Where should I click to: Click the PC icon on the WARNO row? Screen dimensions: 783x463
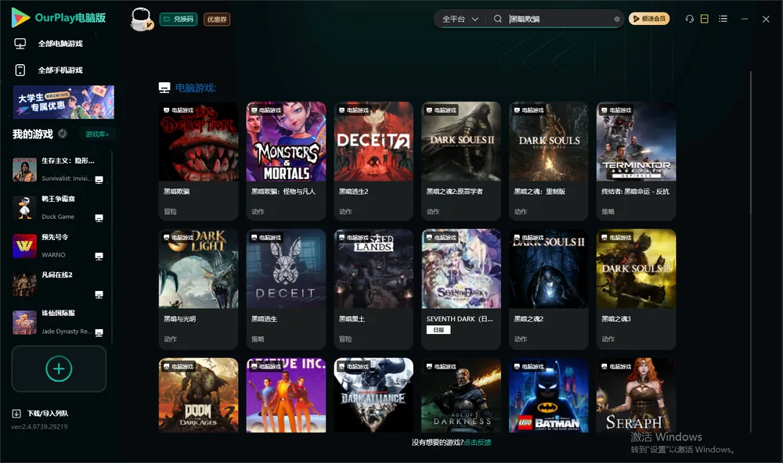pyautogui.click(x=99, y=256)
